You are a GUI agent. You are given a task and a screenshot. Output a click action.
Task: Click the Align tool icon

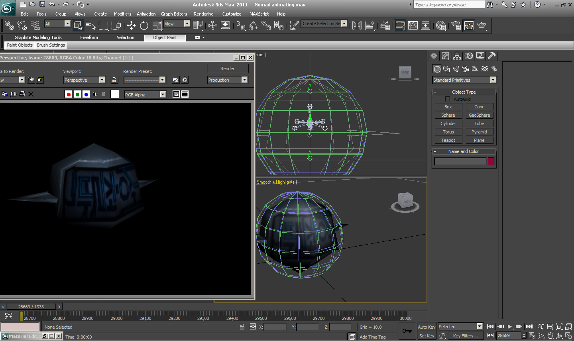pos(370,25)
